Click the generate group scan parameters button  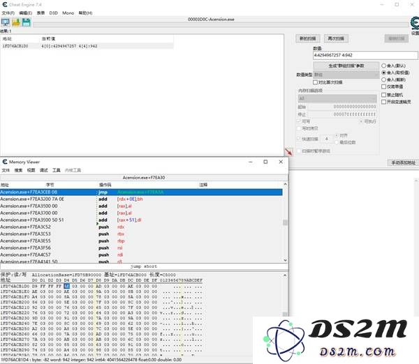coord(346,66)
